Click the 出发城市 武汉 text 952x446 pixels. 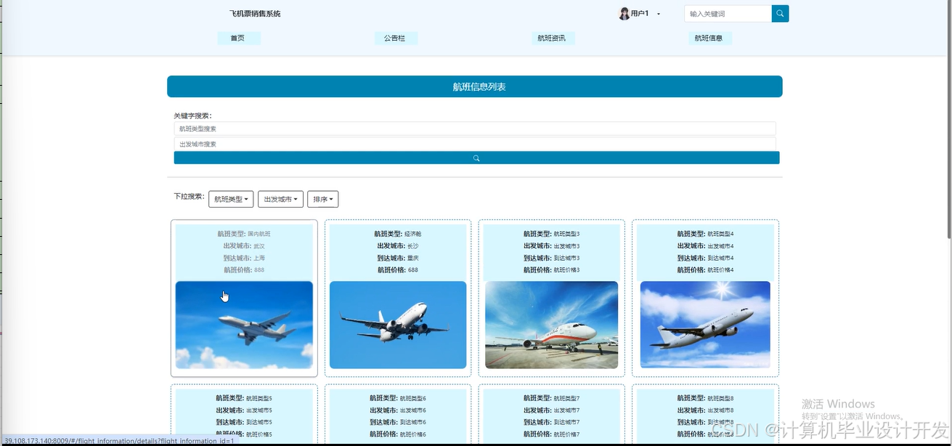(x=244, y=246)
